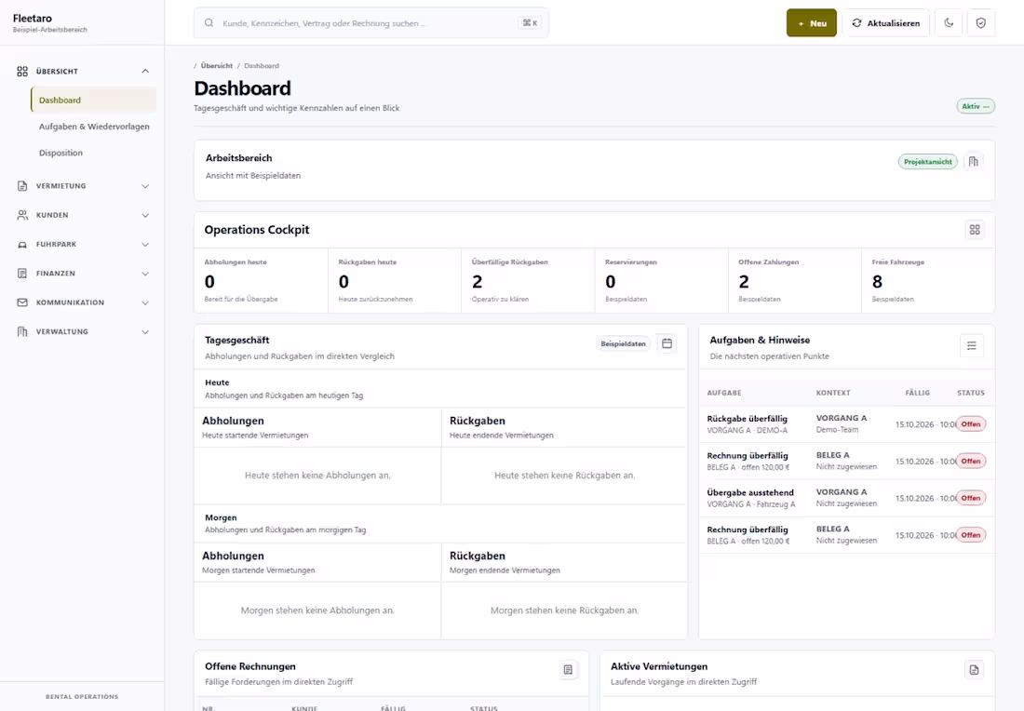Screen dimensions: 1024x711
Task: Click the Übersicht grid sidebar icon
Action: click(22, 71)
